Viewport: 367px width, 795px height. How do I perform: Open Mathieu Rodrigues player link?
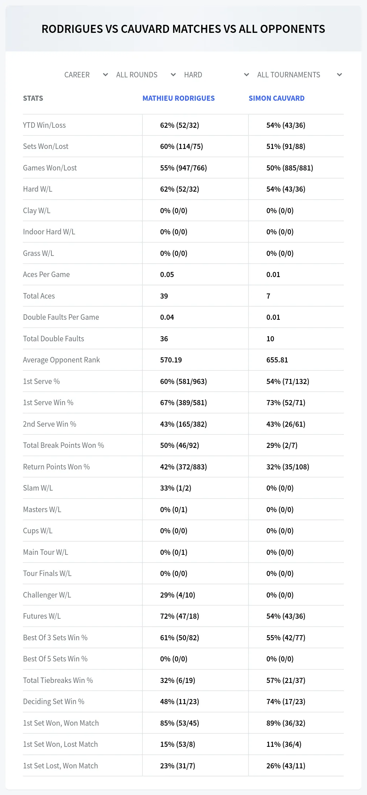[179, 98]
